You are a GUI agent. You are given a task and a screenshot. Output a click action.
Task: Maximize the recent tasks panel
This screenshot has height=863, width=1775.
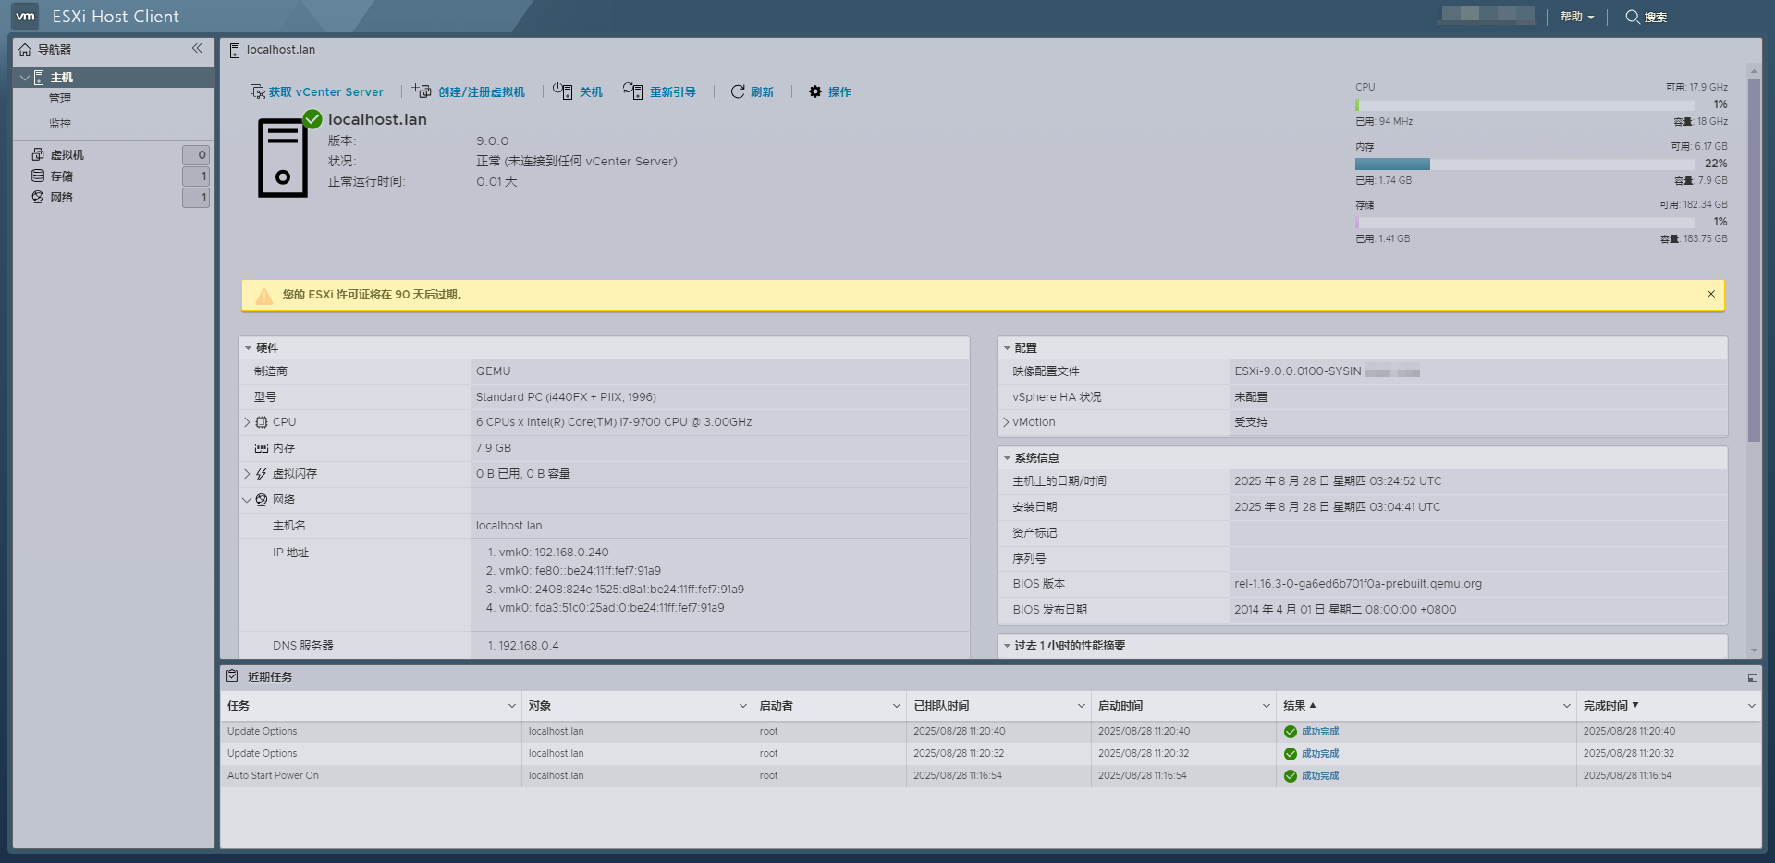pos(1752,677)
